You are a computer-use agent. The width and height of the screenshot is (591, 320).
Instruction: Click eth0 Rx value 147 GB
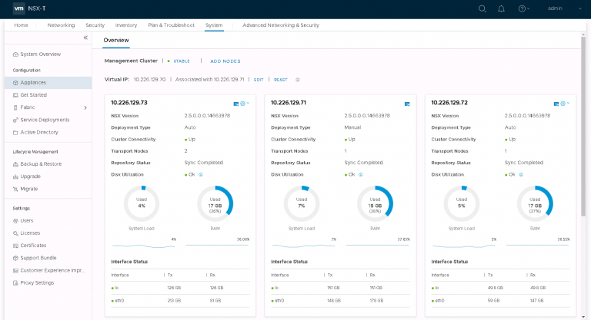tap(536, 301)
